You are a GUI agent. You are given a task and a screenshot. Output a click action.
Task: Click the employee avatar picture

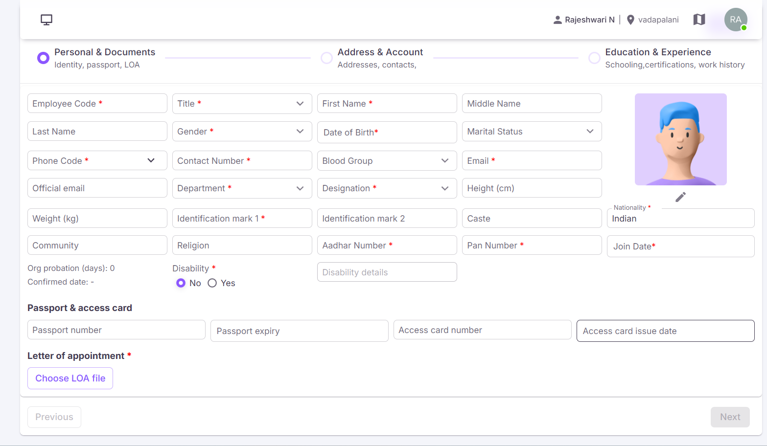tap(680, 139)
